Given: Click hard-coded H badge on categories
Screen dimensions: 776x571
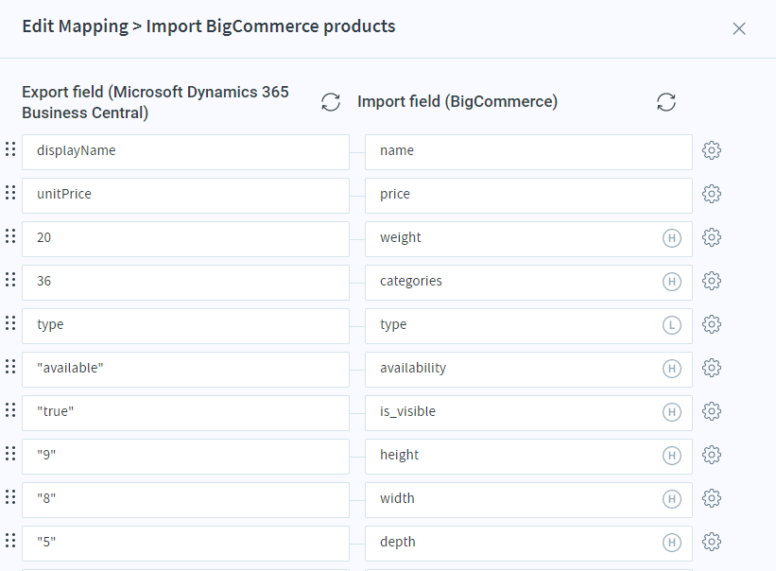Looking at the screenshot, I should coord(672,282).
